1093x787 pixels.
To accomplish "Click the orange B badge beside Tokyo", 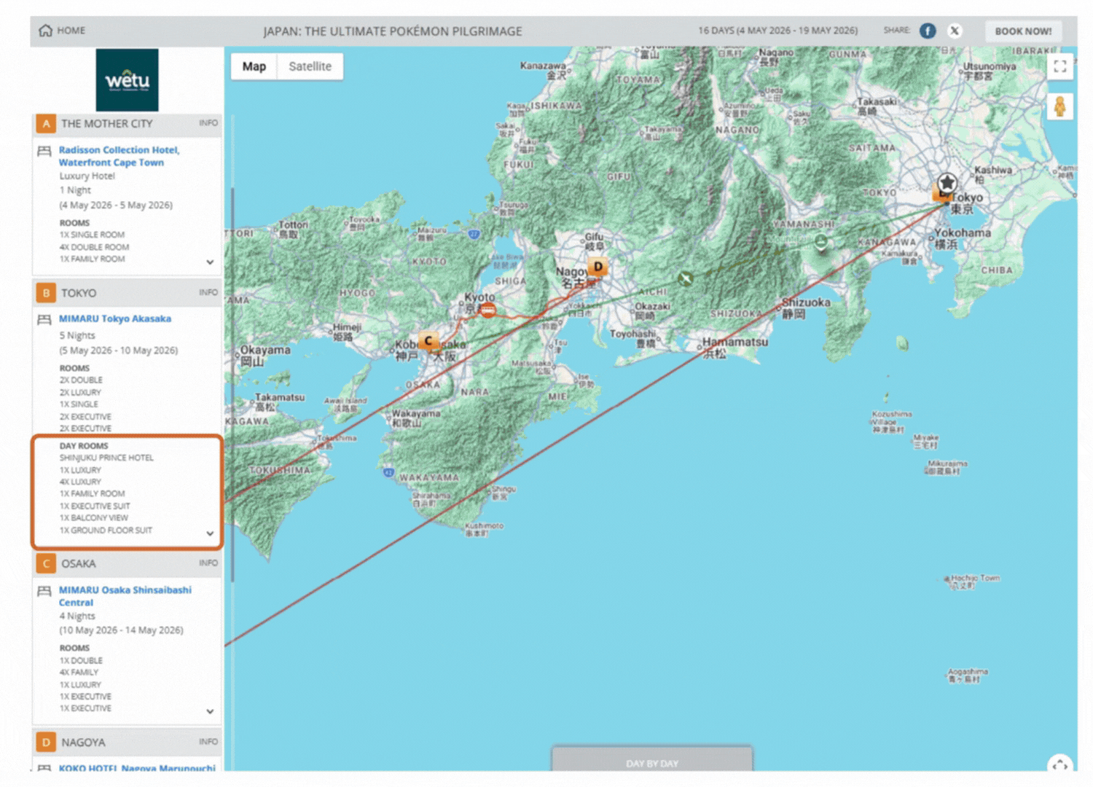I will click(46, 293).
